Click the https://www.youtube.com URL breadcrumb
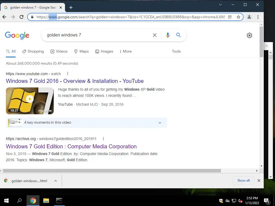Image resolution: width=275 pixels, height=206 pixels. (27, 74)
